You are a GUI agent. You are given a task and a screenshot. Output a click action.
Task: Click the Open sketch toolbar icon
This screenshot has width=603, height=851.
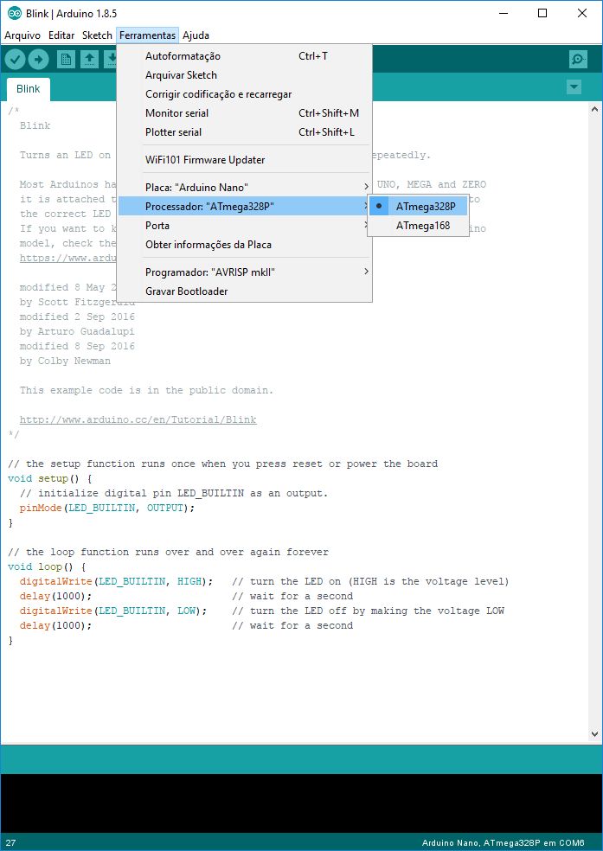90,59
